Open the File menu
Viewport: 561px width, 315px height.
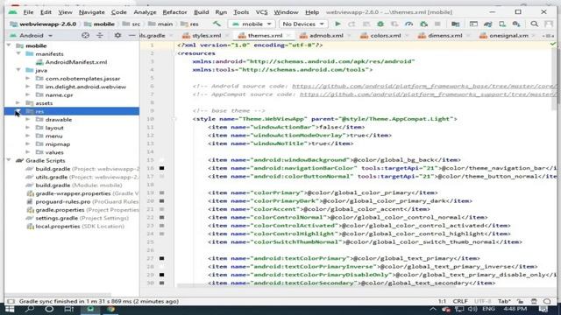(x=28, y=12)
